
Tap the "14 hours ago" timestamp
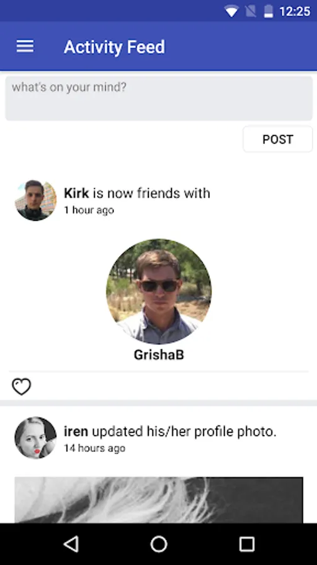(95, 448)
